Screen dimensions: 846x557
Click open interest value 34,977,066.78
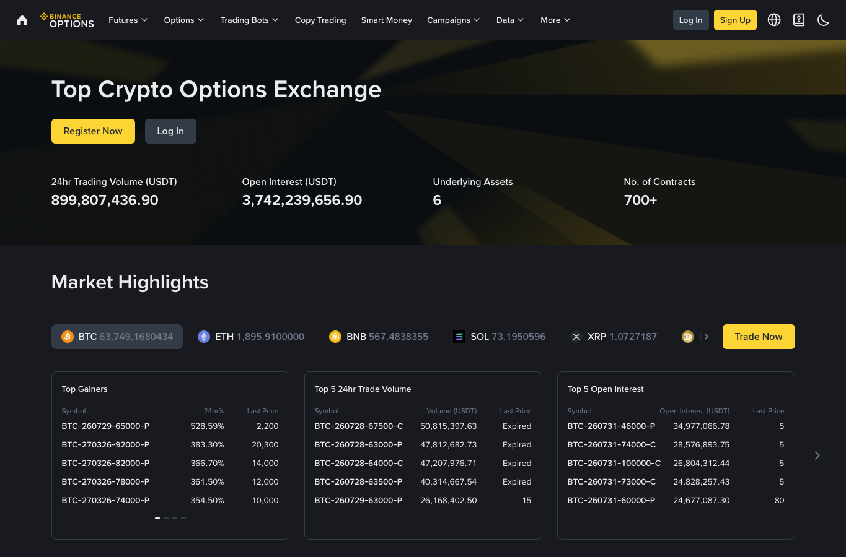(702, 426)
